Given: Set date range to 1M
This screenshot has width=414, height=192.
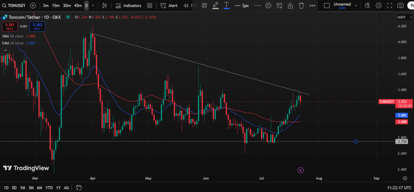Looking at the screenshot, I should [23, 188].
